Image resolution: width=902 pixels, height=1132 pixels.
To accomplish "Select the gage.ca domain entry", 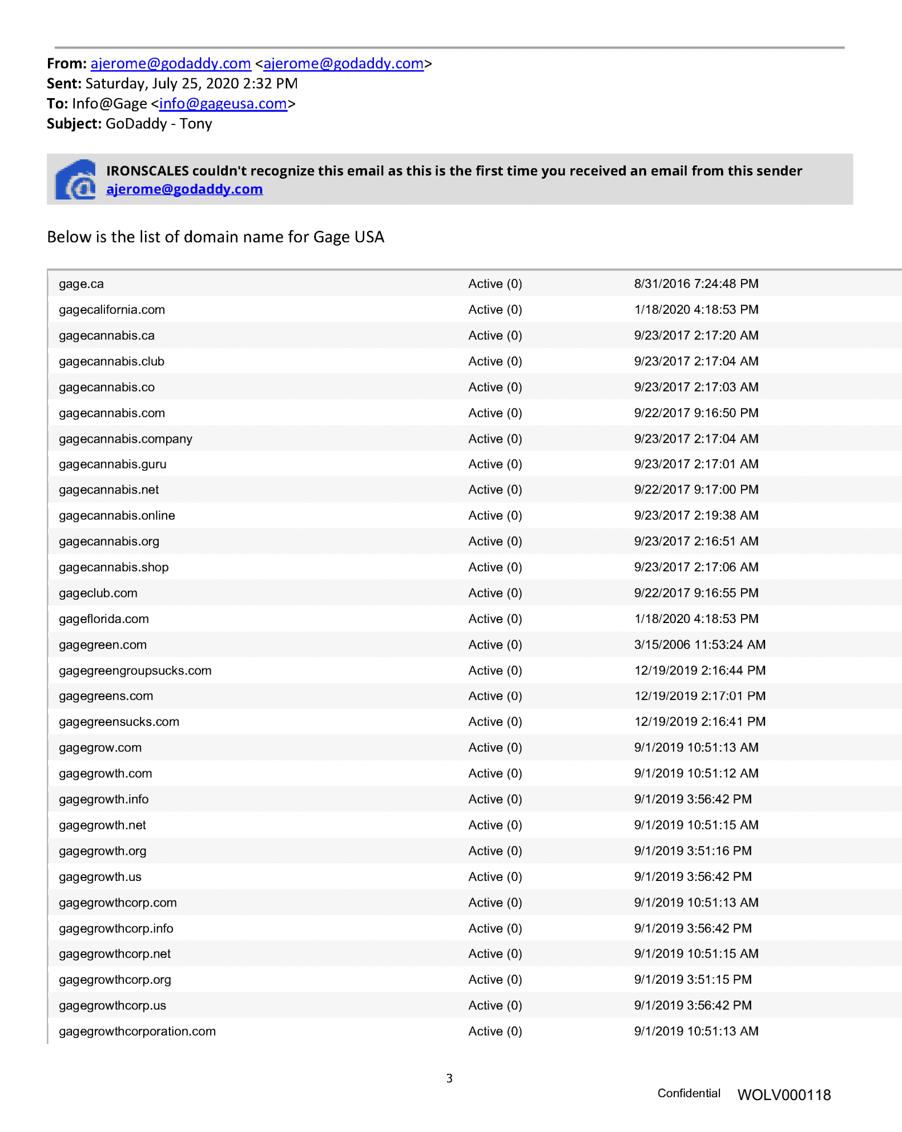I will (81, 284).
